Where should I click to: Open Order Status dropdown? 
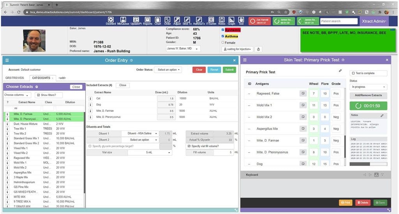(x=168, y=70)
